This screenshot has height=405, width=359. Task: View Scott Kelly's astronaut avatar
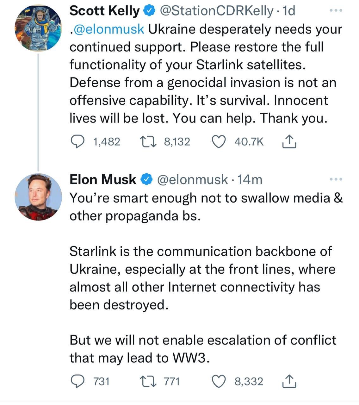(x=38, y=28)
